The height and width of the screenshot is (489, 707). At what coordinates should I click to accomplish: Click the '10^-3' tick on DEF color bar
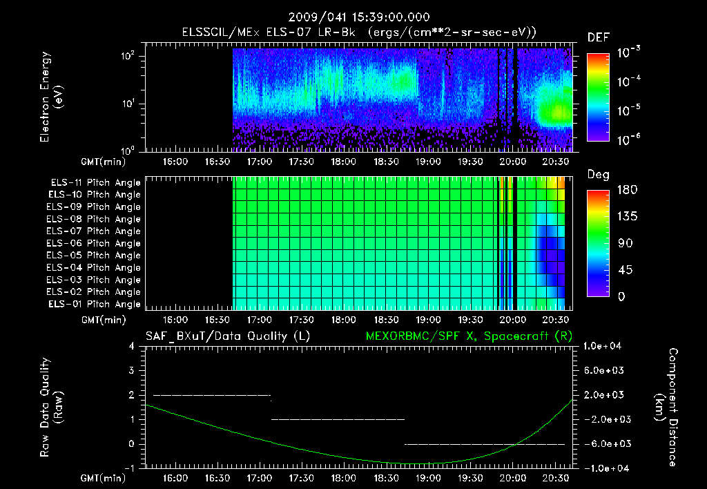pyautogui.click(x=628, y=52)
